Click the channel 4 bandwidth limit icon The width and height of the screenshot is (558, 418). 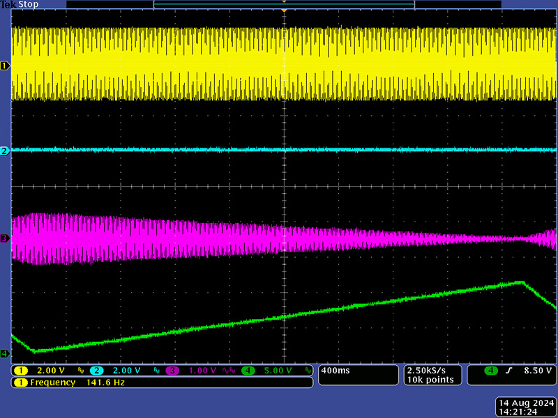coord(308,371)
